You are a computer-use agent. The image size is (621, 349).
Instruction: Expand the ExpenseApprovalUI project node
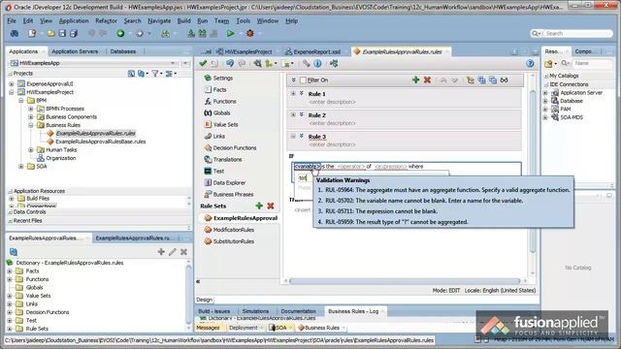tap(12, 84)
